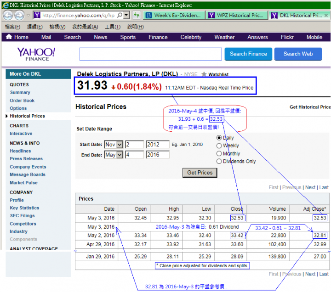Open Mobile in Yahoo navigation bar

point(314,37)
